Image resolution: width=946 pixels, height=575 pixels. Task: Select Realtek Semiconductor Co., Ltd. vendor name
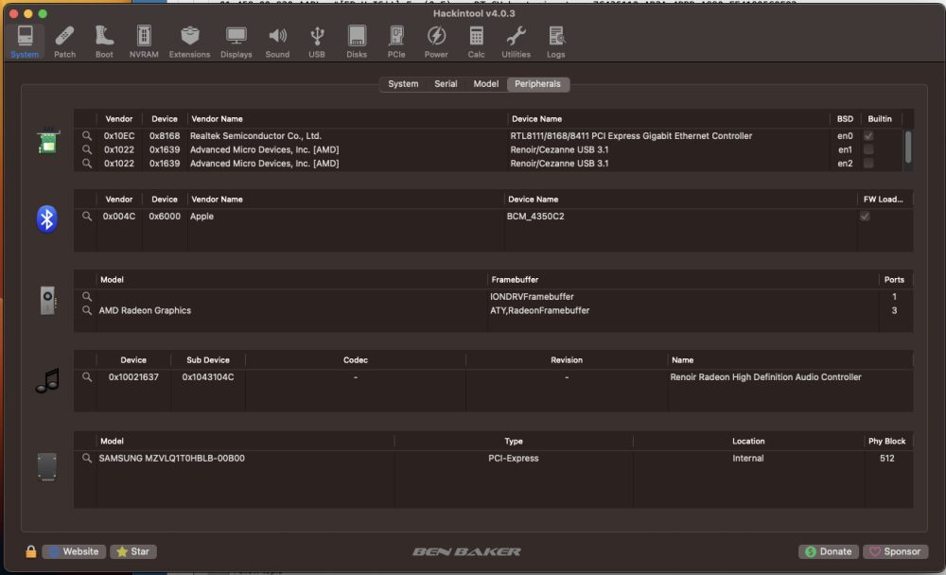tap(255, 136)
